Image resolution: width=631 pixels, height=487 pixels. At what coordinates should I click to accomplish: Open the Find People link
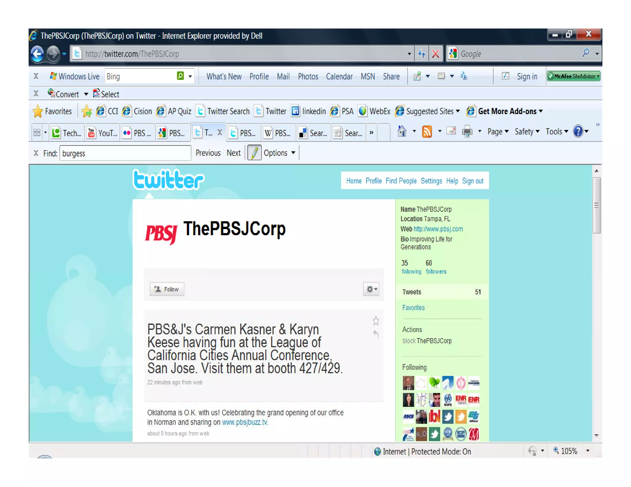(x=401, y=181)
